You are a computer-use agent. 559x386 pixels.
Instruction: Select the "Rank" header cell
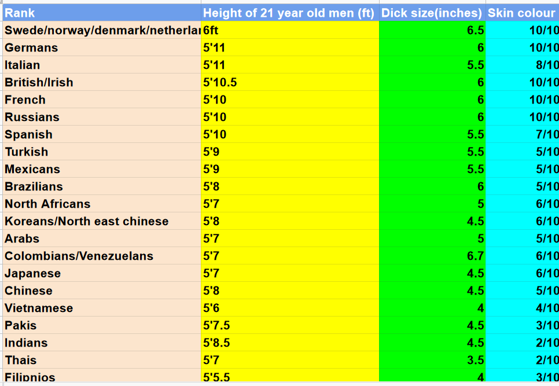click(x=101, y=13)
